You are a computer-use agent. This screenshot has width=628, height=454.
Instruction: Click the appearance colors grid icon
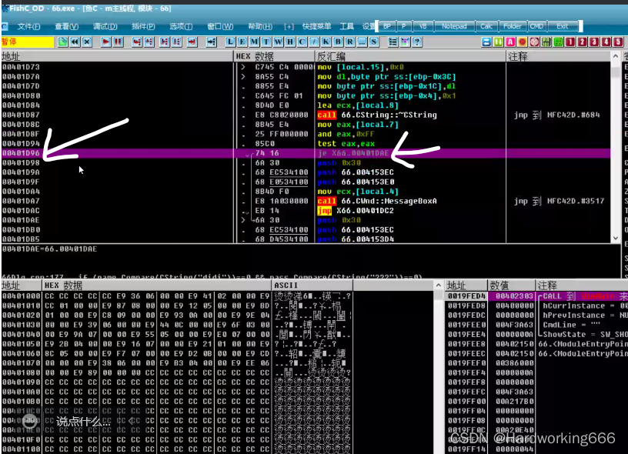pyautogui.click(x=405, y=42)
